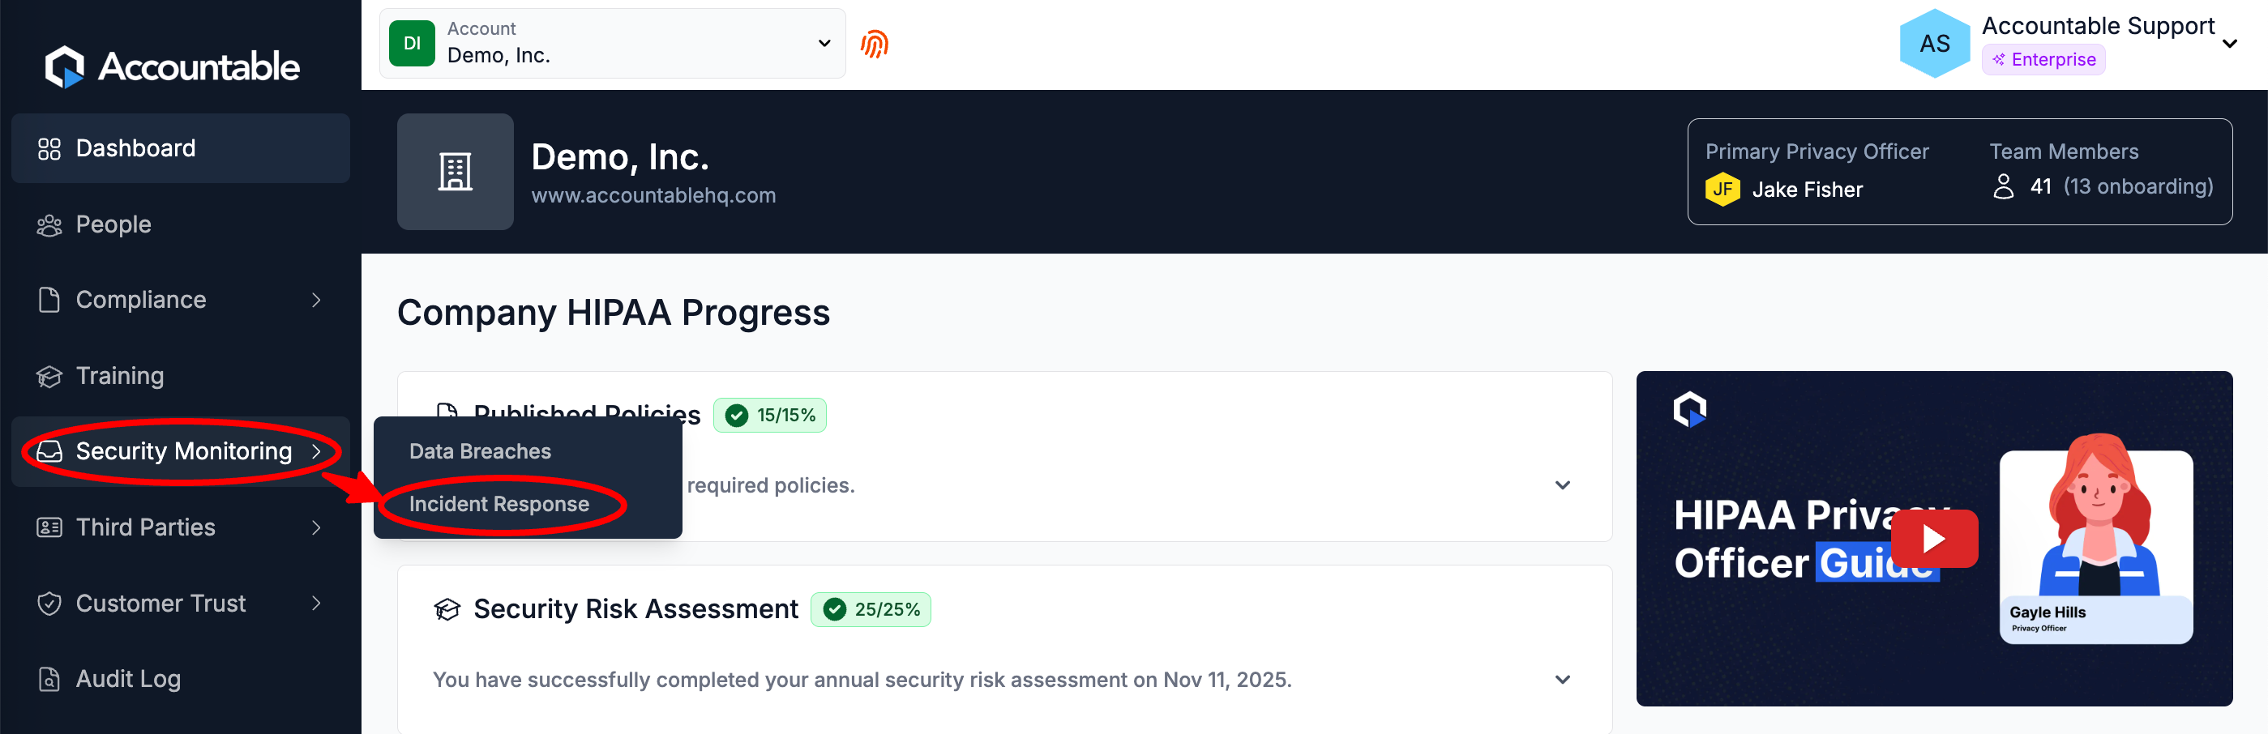Click the company building icon tile

click(x=456, y=172)
